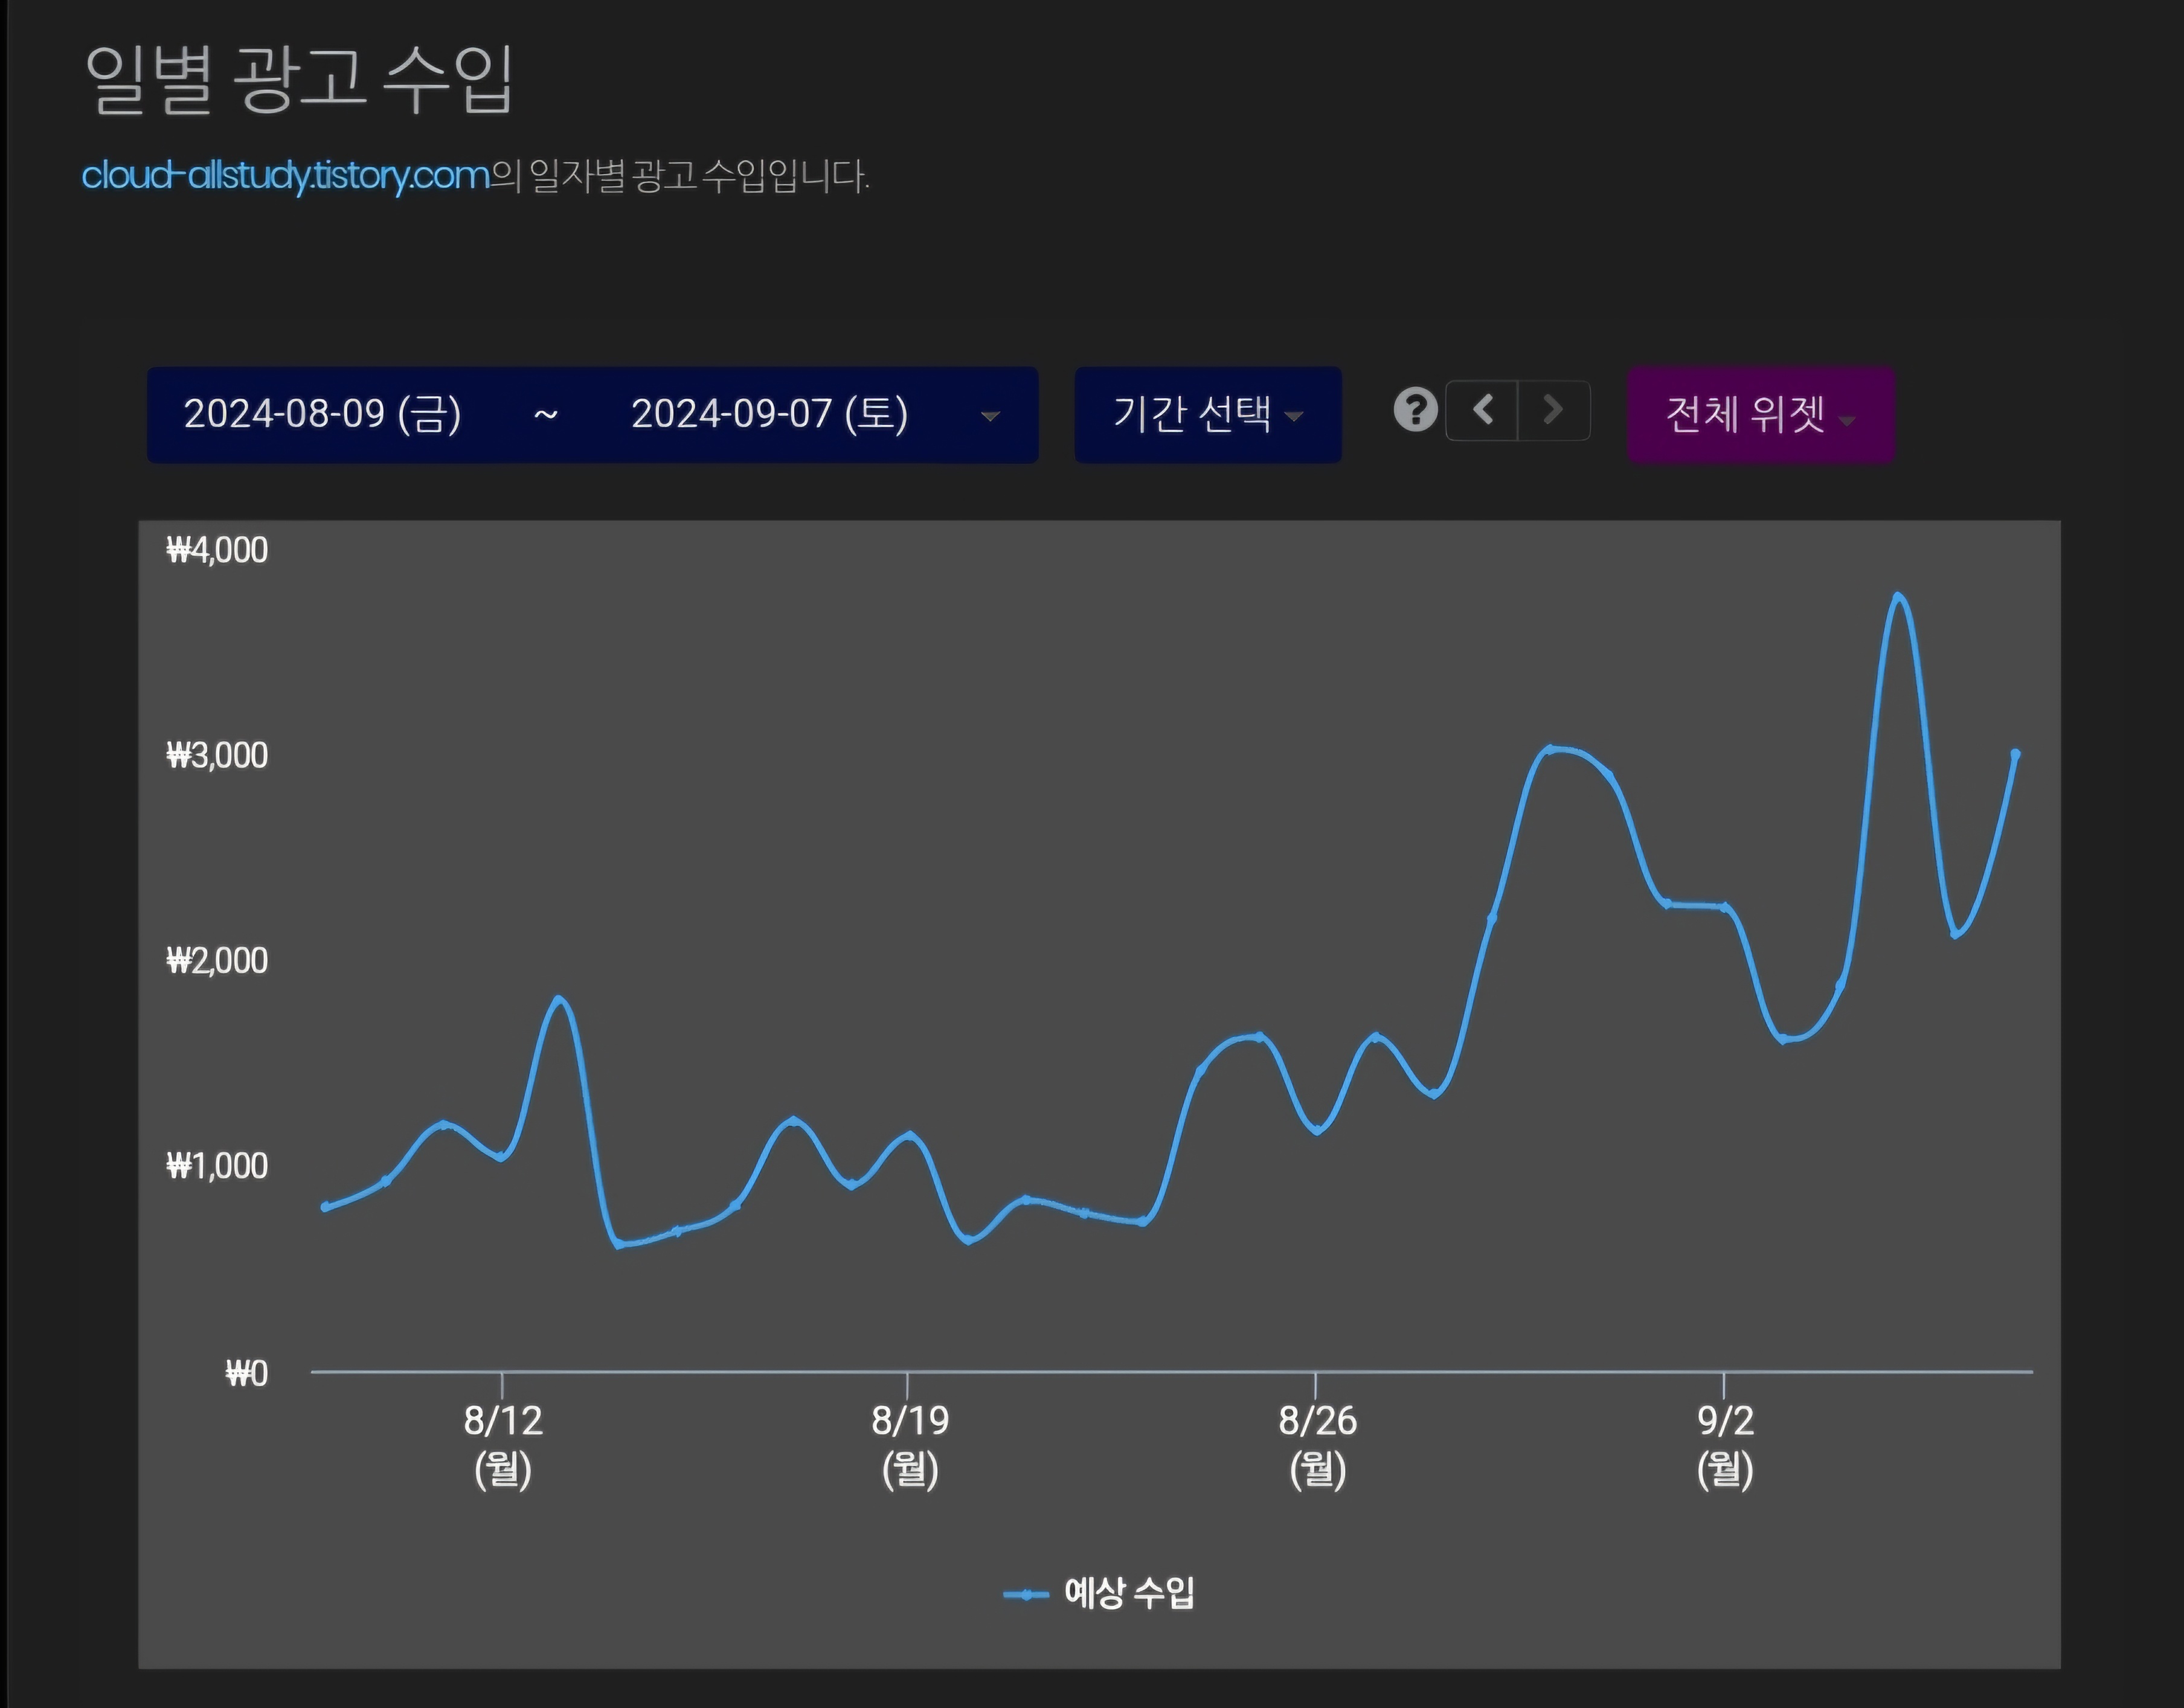The width and height of the screenshot is (2184, 1708).
Task: Click the ₩4,000 y-axis label
Action: (217, 551)
